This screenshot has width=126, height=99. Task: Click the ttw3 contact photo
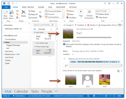coord(105,80)
